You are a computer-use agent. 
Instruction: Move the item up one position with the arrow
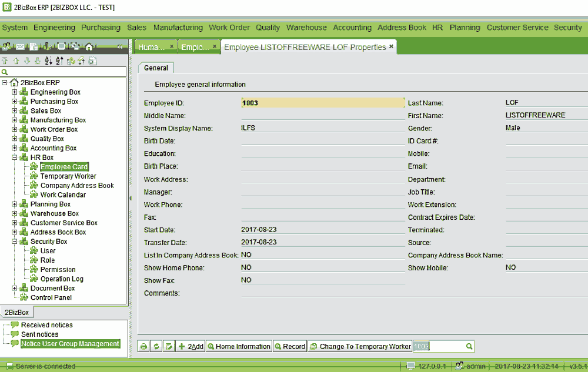pyautogui.click(x=16, y=61)
